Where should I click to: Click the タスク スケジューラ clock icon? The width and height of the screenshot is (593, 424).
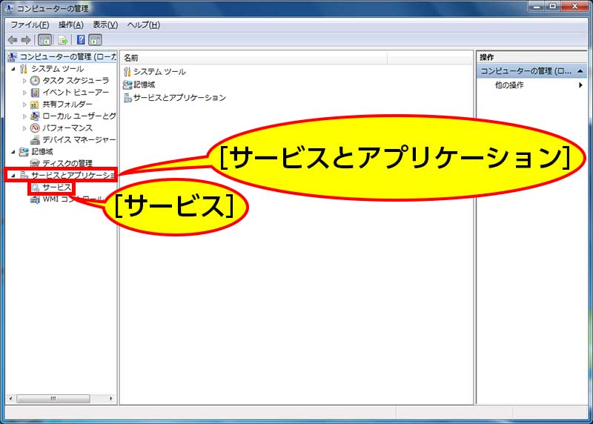35,81
